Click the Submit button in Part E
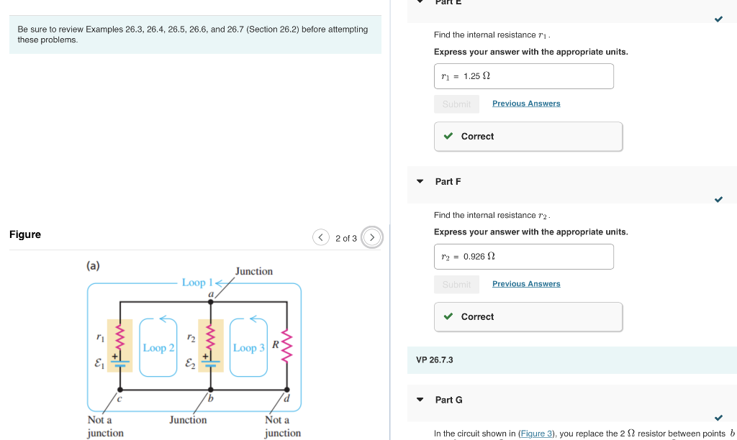This screenshot has height=440, width=737. coord(456,104)
